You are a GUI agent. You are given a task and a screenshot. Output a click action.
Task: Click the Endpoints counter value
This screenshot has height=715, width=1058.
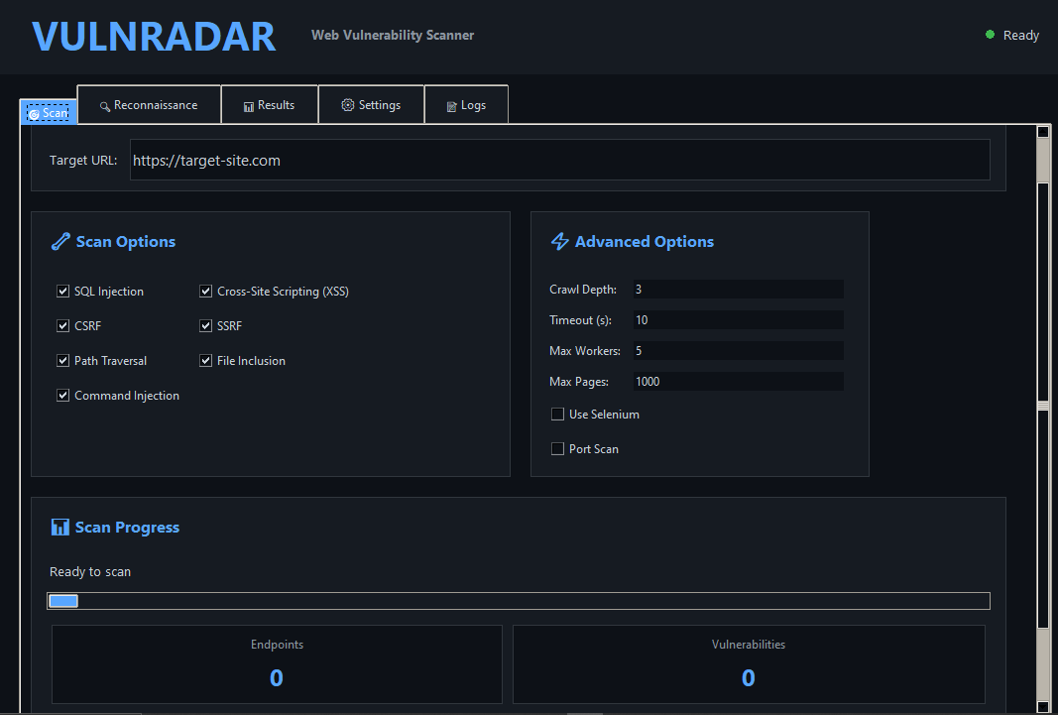click(276, 678)
